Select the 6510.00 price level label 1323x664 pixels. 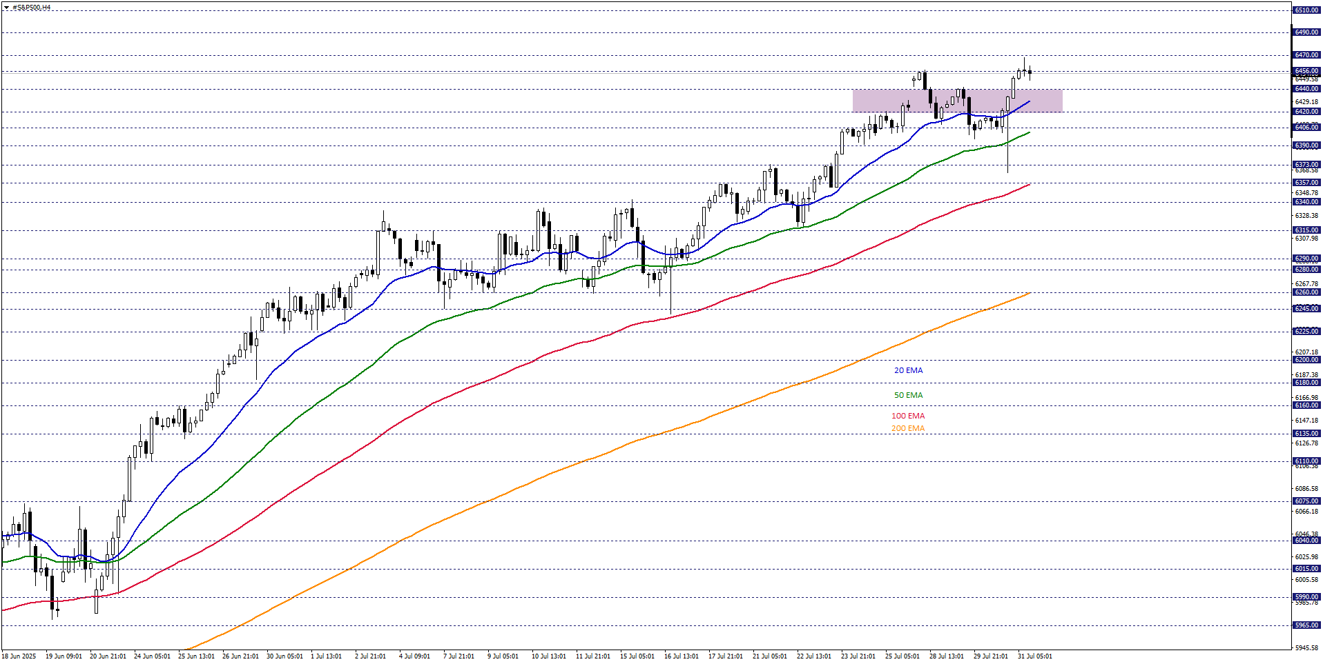pos(1306,10)
